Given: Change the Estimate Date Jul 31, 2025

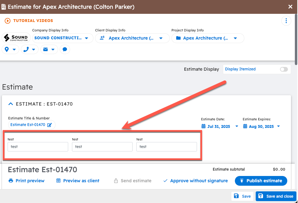Looking at the screenshot, I should pyautogui.click(x=220, y=126).
